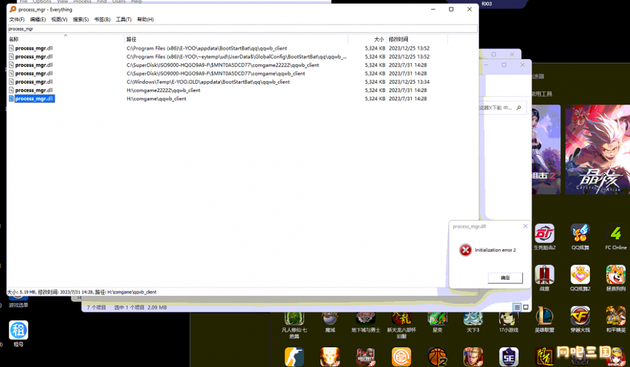The width and height of the screenshot is (630, 367).
Task: Open the 帮助(H) menu
Action: click(x=145, y=19)
